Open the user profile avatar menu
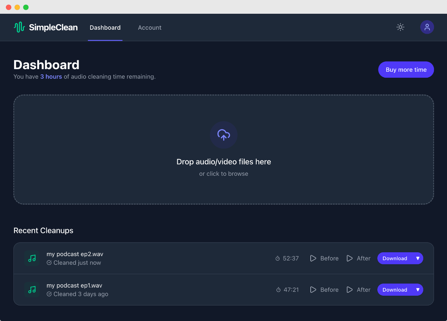Screen dimensions: 447x321 427,27
